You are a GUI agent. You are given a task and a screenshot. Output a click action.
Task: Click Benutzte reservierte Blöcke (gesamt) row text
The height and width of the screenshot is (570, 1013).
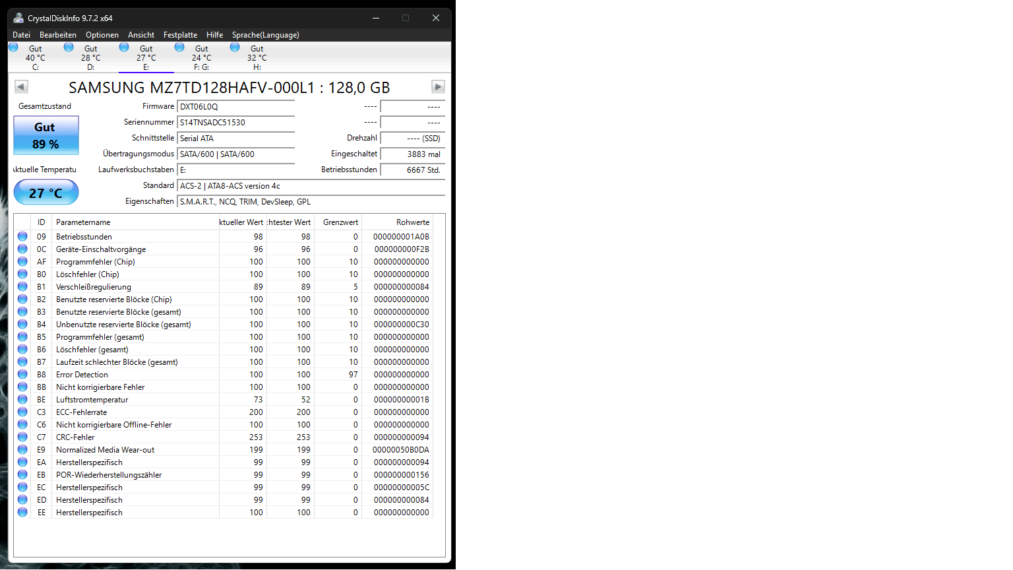point(119,312)
